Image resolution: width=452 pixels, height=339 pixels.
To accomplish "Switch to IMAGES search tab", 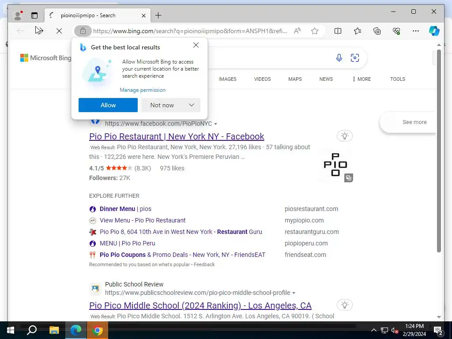I will tap(227, 79).
